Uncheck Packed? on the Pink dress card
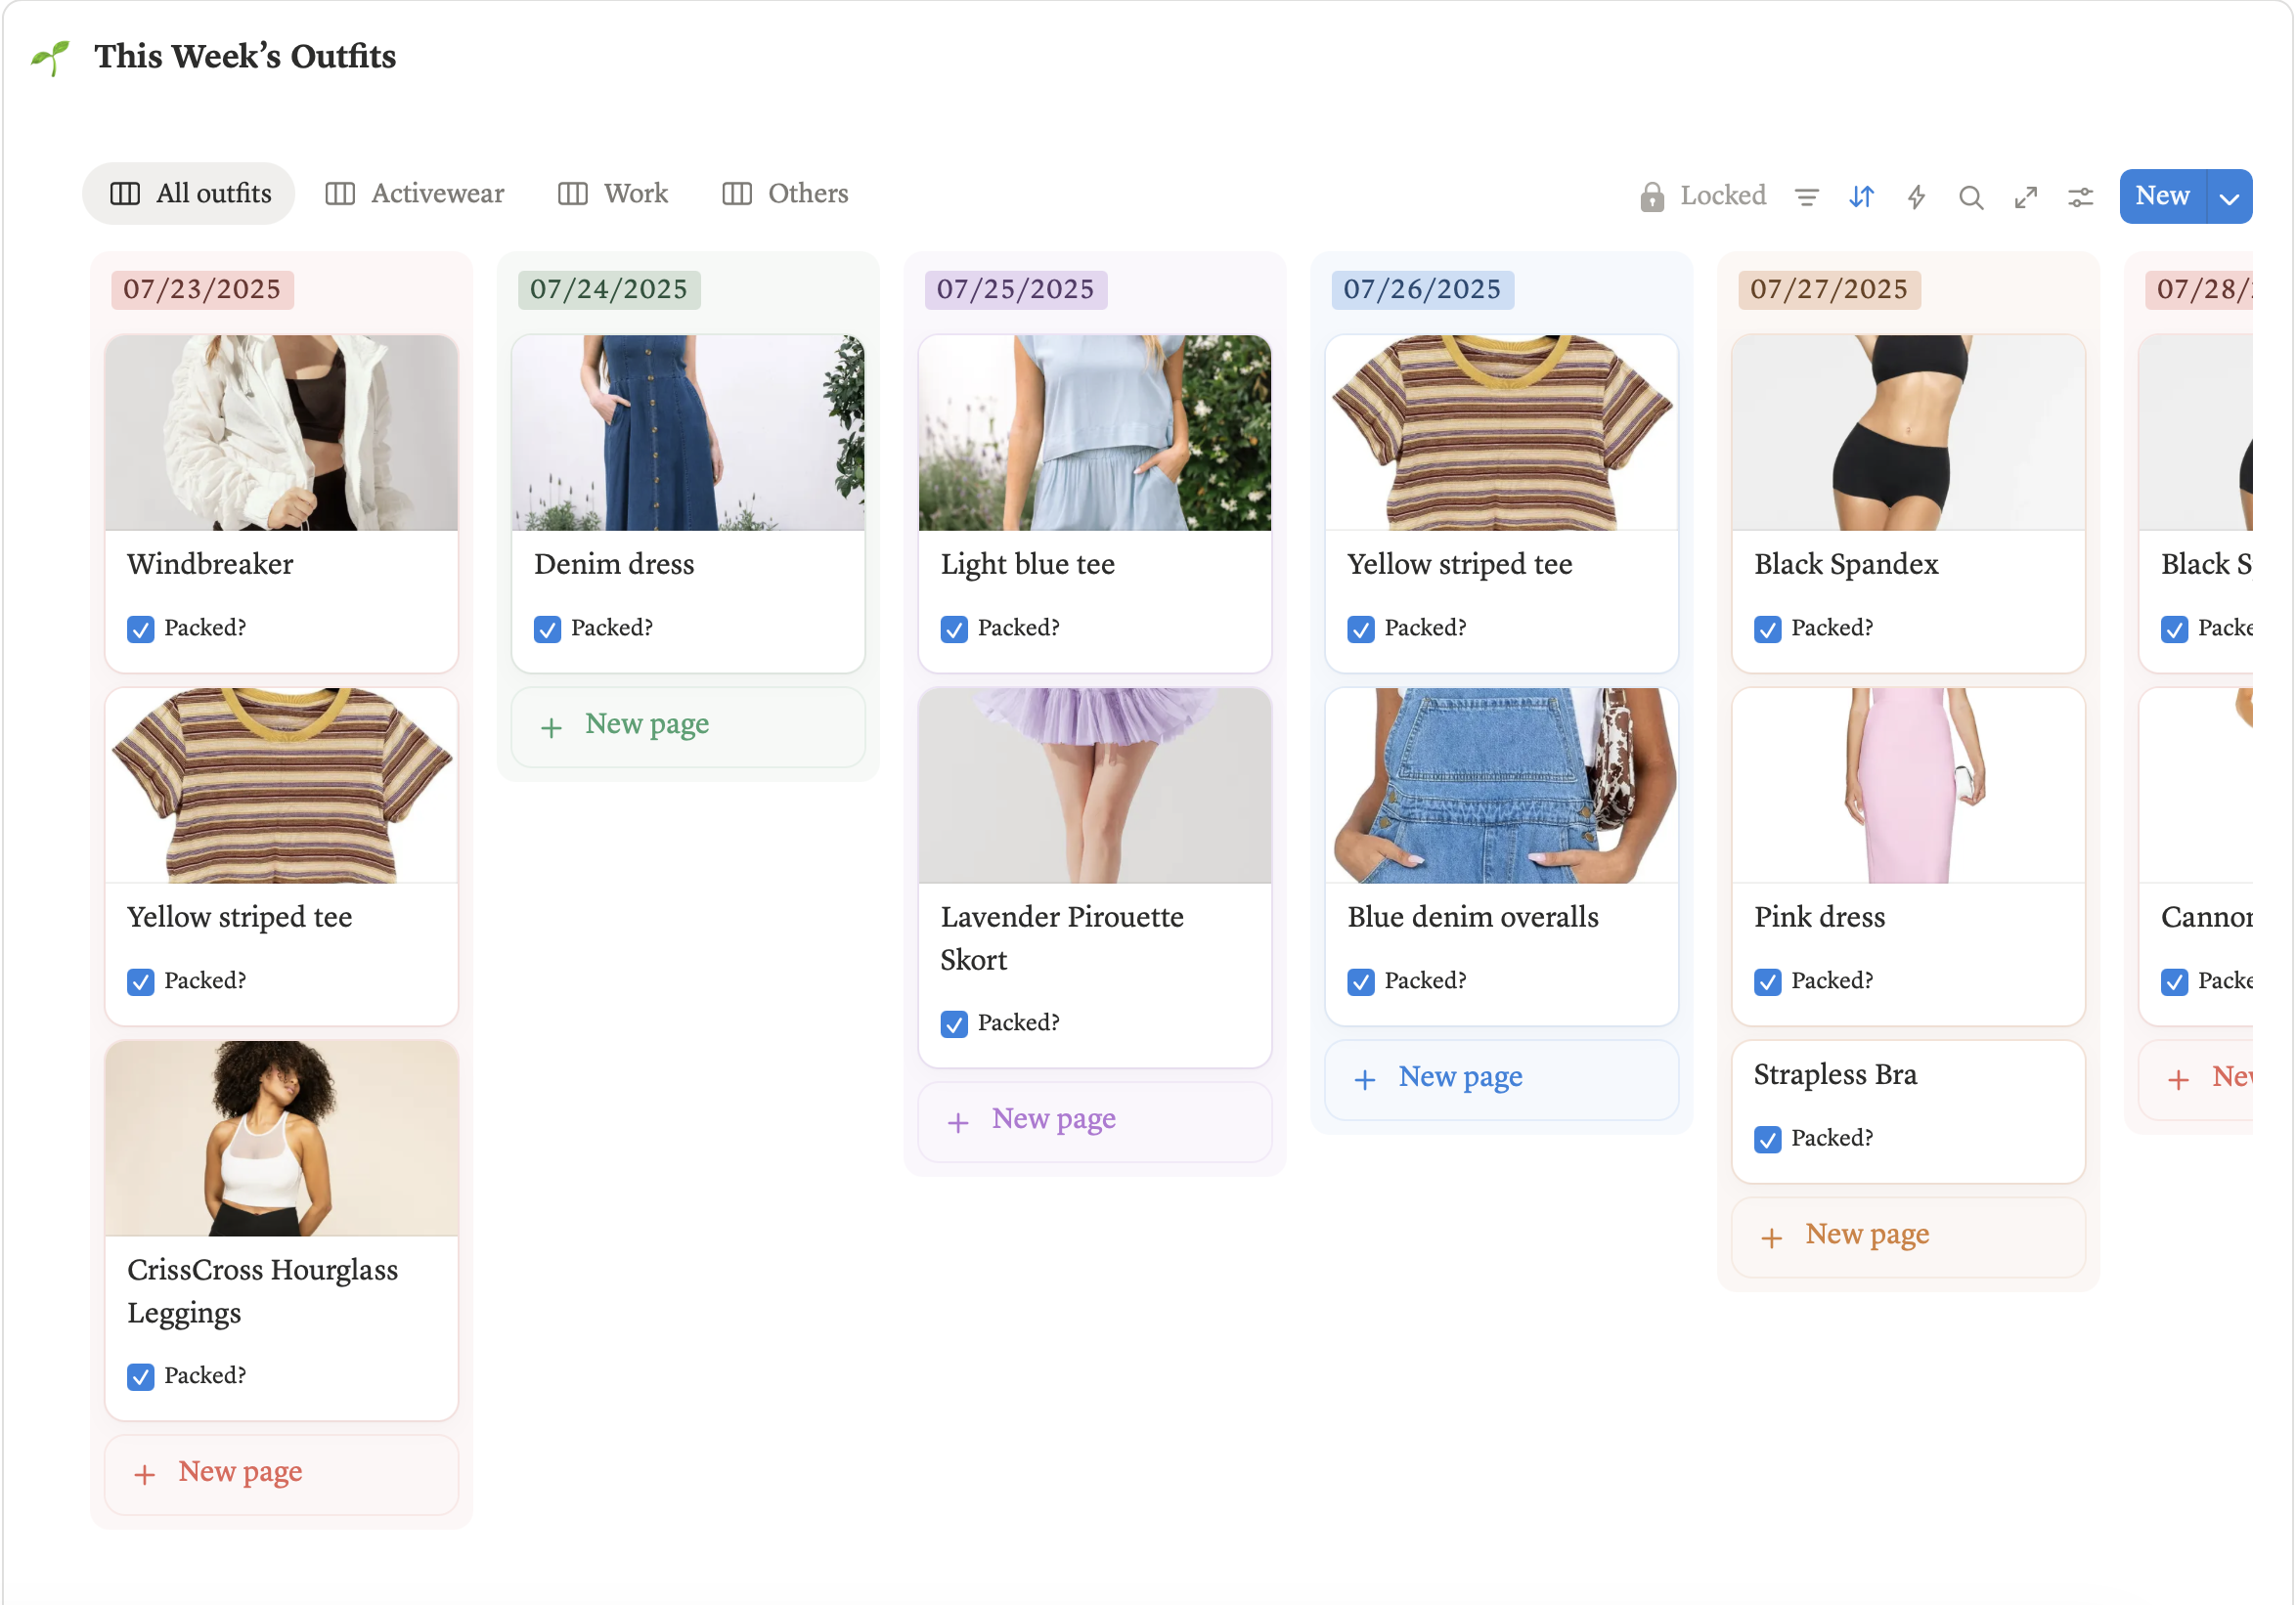The image size is (2296, 1605). (x=1768, y=981)
